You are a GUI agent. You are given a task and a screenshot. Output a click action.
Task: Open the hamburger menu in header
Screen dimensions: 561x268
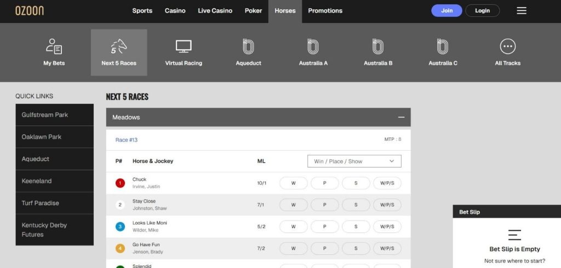(x=522, y=11)
